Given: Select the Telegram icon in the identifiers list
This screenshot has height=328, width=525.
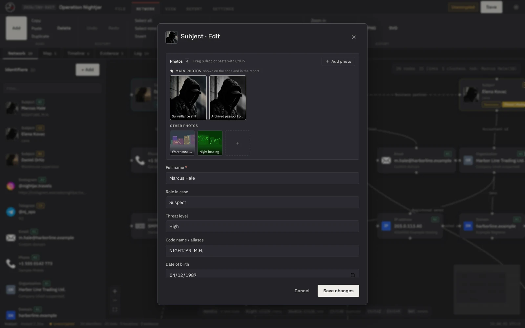Looking at the screenshot, I should (x=11, y=212).
